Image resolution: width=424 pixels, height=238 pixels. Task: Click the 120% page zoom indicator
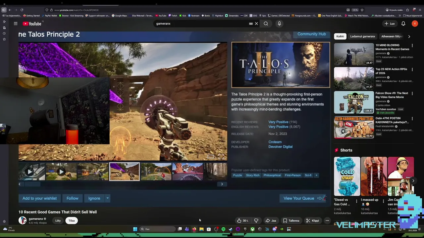coord(355,10)
